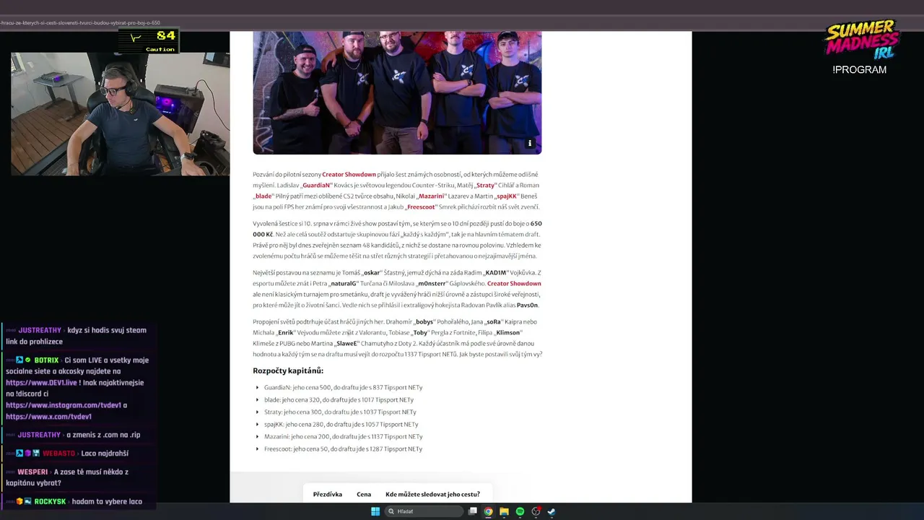Image resolution: width=924 pixels, height=520 pixels.
Task: Follow the Freescoot link
Action: [x=421, y=207]
